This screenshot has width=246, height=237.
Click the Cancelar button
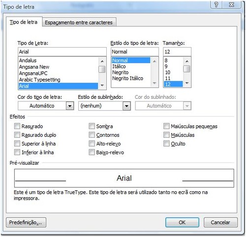click(x=220, y=222)
